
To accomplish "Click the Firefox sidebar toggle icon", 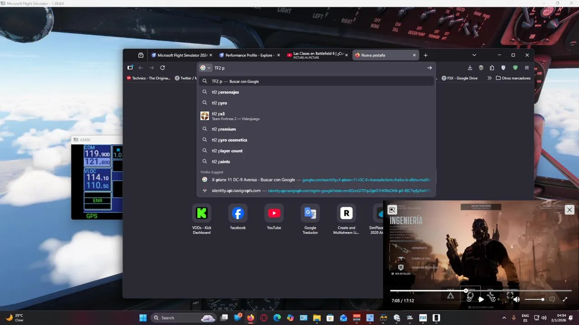I will 130,68.
